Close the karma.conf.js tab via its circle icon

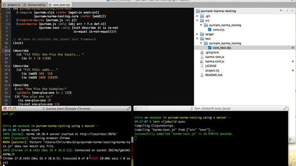(x=25, y=5)
